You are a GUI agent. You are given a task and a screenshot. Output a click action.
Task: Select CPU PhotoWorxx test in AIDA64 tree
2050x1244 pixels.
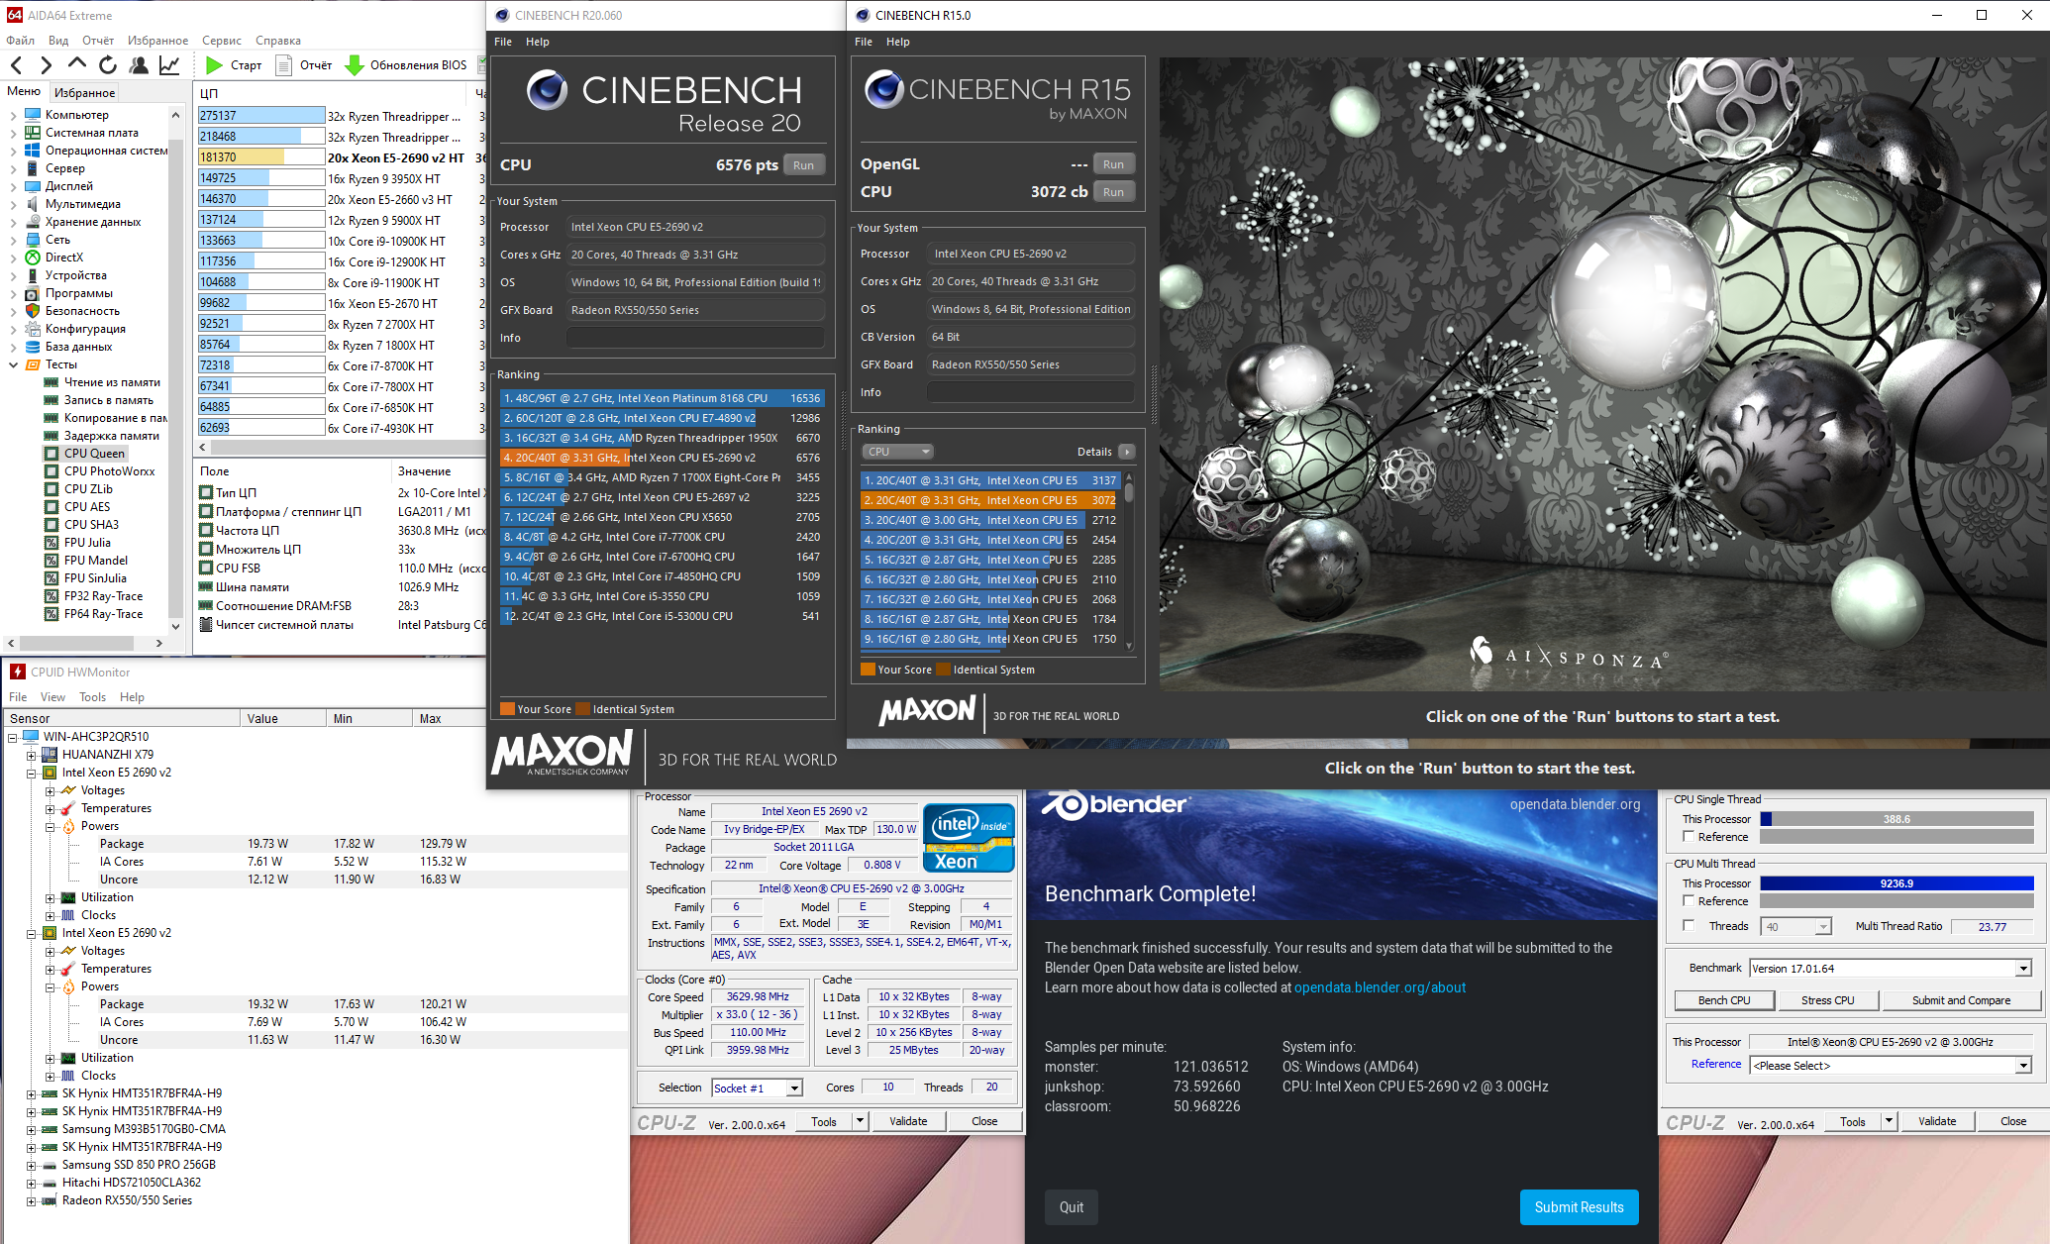point(109,471)
